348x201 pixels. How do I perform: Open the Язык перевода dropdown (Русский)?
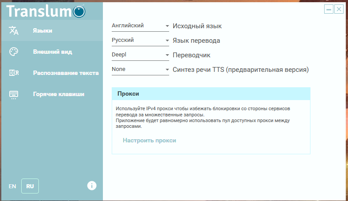pos(140,41)
